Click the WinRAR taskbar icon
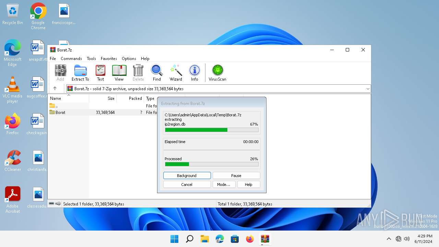The height and width of the screenshot is (247, 439). (x=265, y=239)
